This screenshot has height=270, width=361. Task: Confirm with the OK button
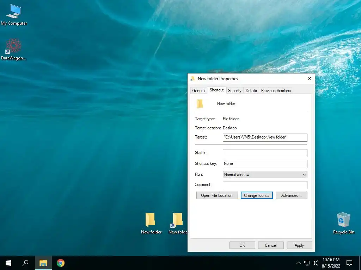pos(242,245)
